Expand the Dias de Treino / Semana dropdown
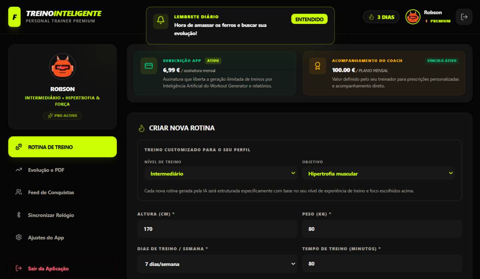Screen dimensions: 480x279 coord(217,263)
